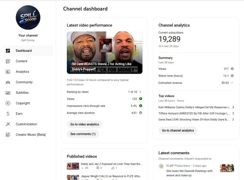Open the 50 Cent ROASTS Stevie J thumbnail
Image resolution: width=244 pixels, height=180 pixels.
[104, 53]
